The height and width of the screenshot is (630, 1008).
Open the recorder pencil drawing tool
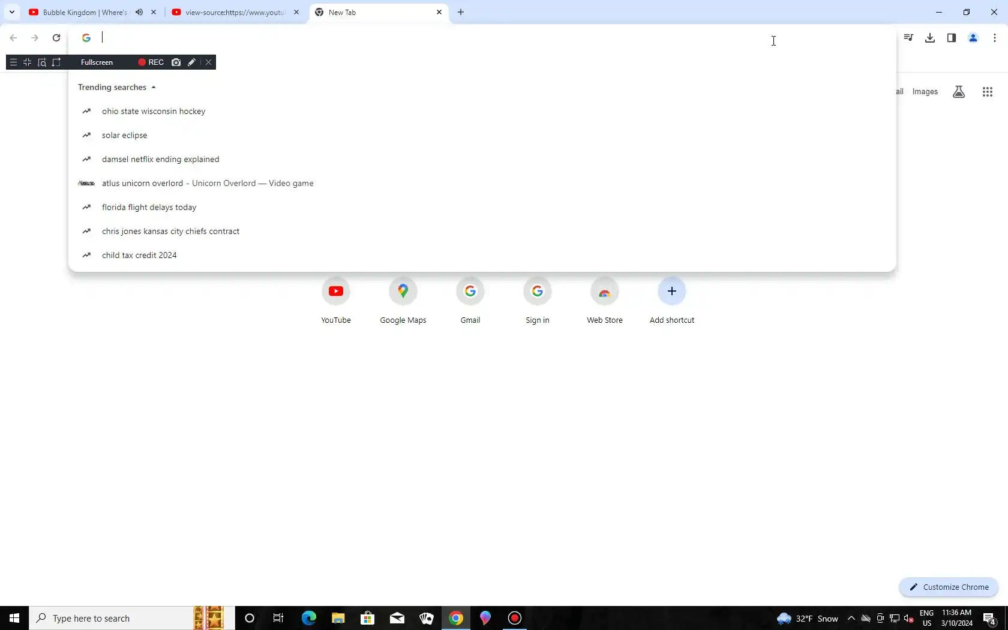click(x=191, y=62)
